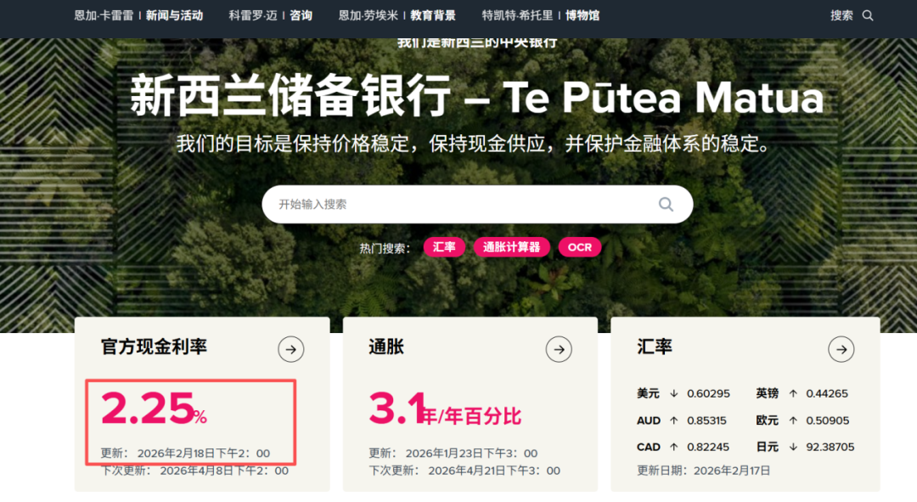This screenshot has height=502, width=917.
Task: Click the search icon inside search field
Action: pyautogui.click(x=666, y=204)
